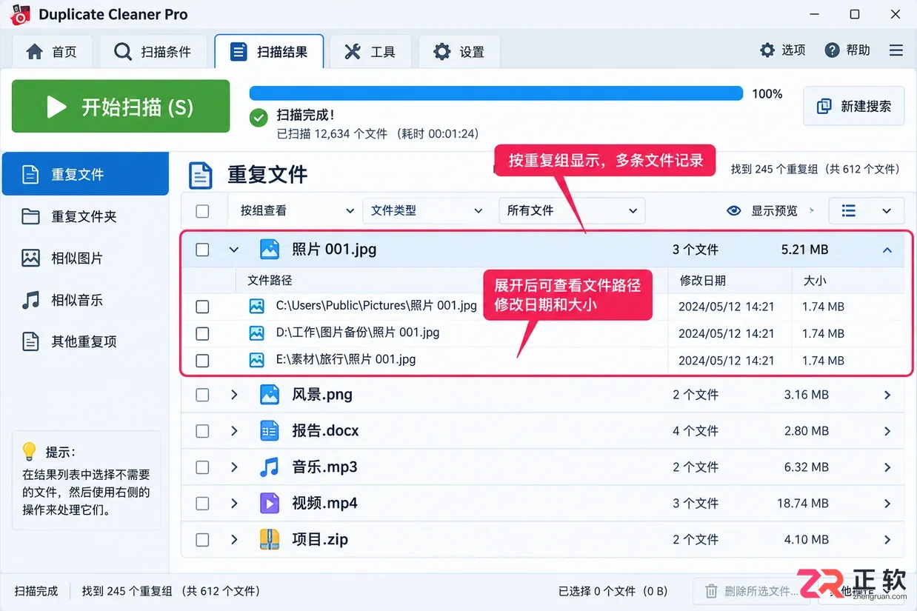Expand the 报告.docx group
The width and height of the screenshot is (917, 611).
(234, 431)
